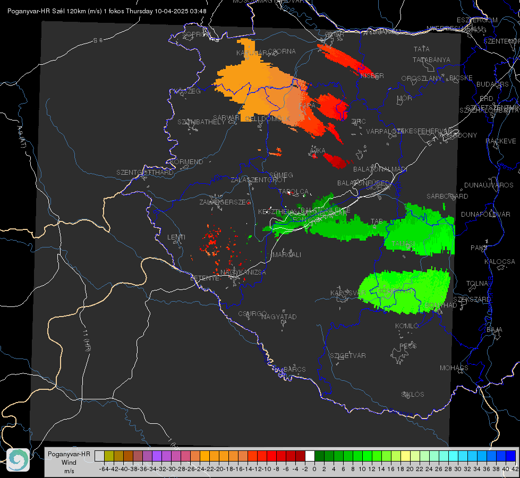This screenshot has width=520, height=478.
Task: Select the NAGYATÁD label
Action: pyautogui.click(x=279, y=317)
